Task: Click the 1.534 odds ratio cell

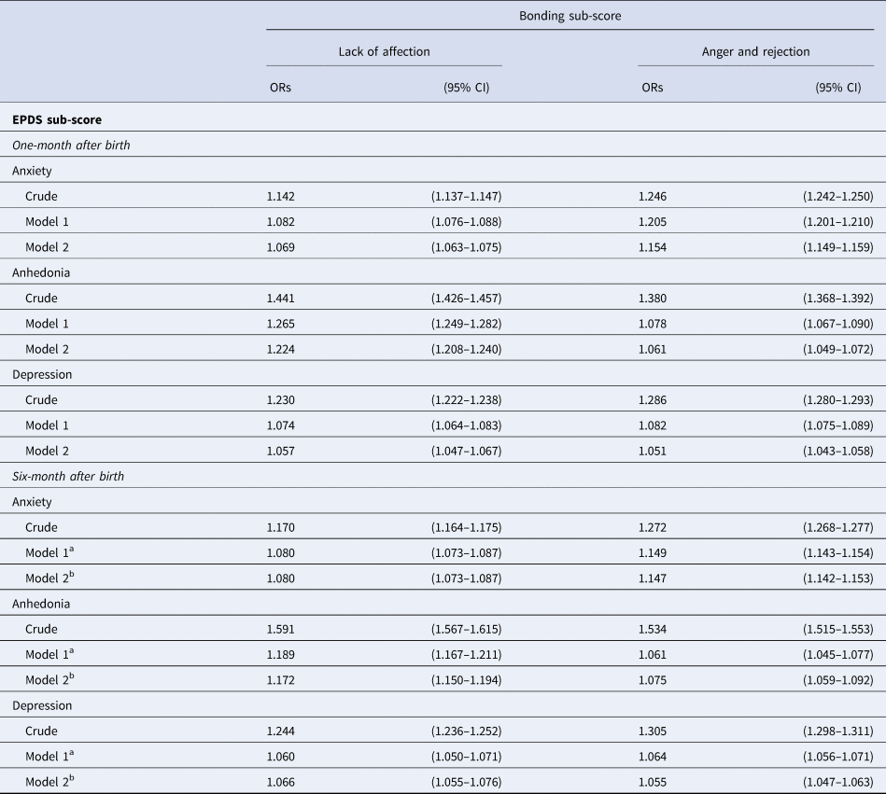Action: tap(653, 629)
